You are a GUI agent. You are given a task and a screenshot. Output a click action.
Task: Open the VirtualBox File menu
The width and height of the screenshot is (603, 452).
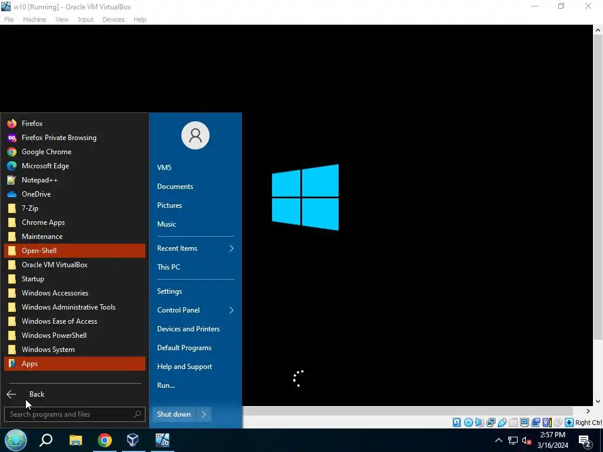click(9, 19)
